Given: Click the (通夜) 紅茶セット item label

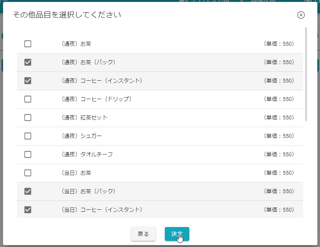Looking at the screenshot, I should 84,118.
